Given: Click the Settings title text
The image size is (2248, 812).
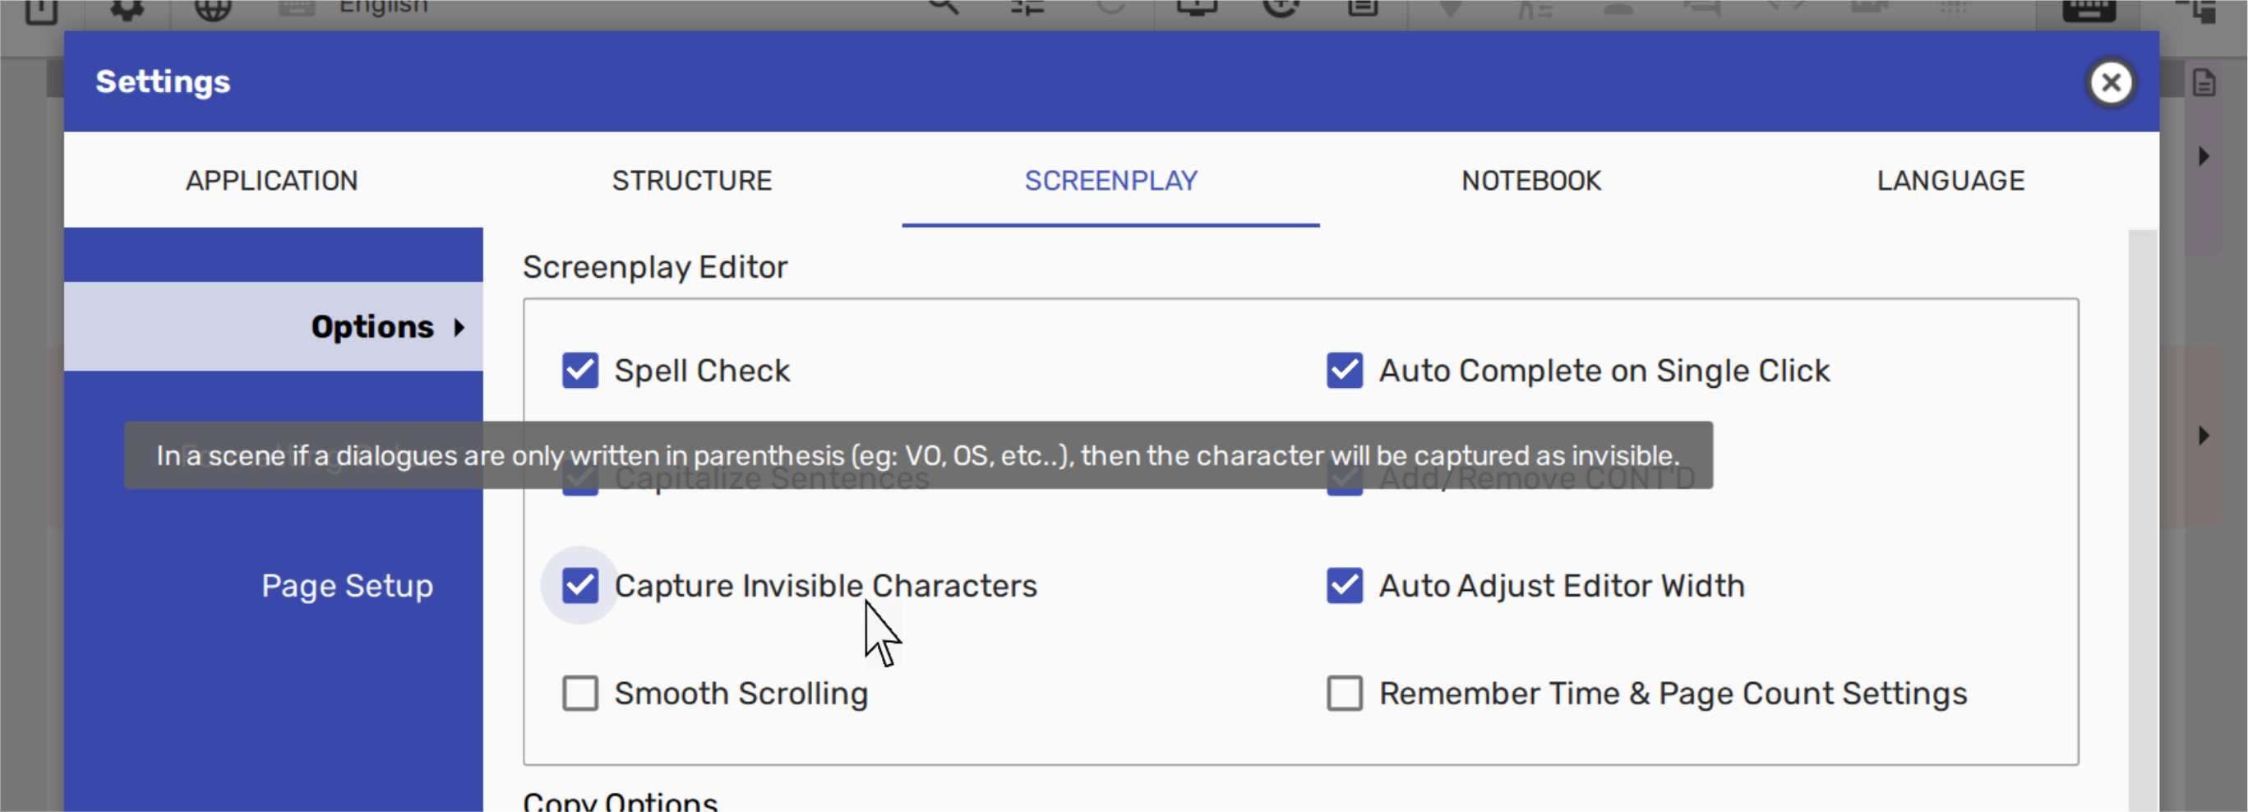Looking at the screenshot, I should tap(162, 82).
